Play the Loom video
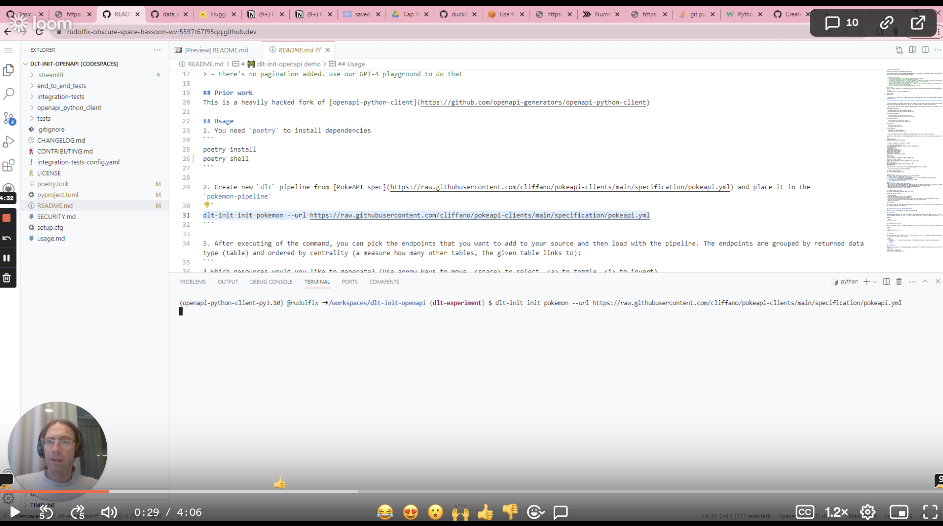943x526 pixels. pyautogui.click(x=15, y=512)
